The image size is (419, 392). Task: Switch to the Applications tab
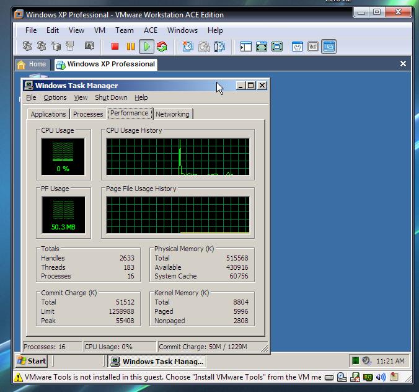click(48, 114)
